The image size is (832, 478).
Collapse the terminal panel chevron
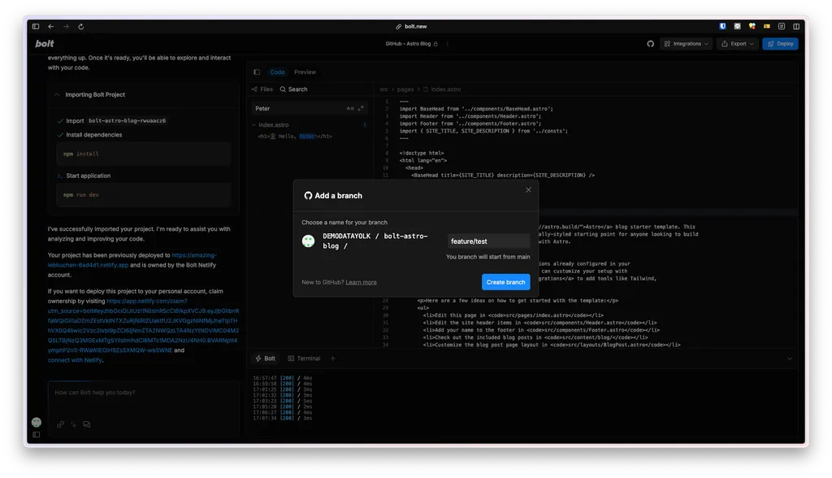tap(790, 358)
